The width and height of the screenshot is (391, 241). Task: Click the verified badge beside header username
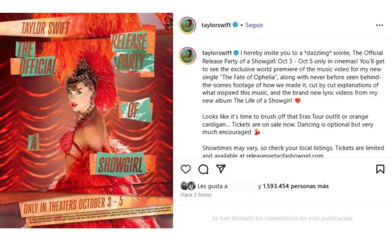coord(235,25)
